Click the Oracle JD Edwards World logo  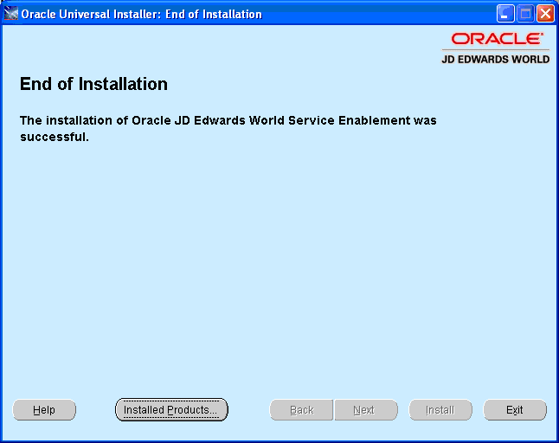496,48
